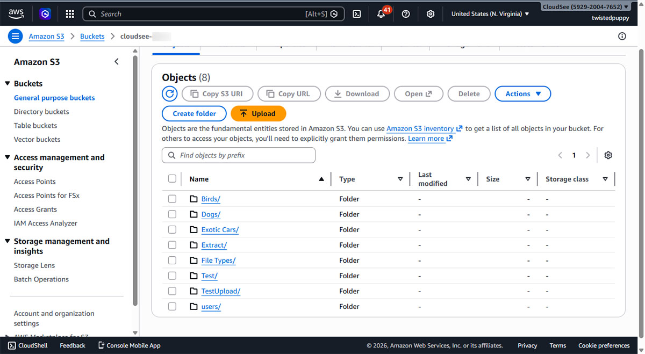Click the purple hexagon extension icon
The image size is (645, 354).
[46, 14]
